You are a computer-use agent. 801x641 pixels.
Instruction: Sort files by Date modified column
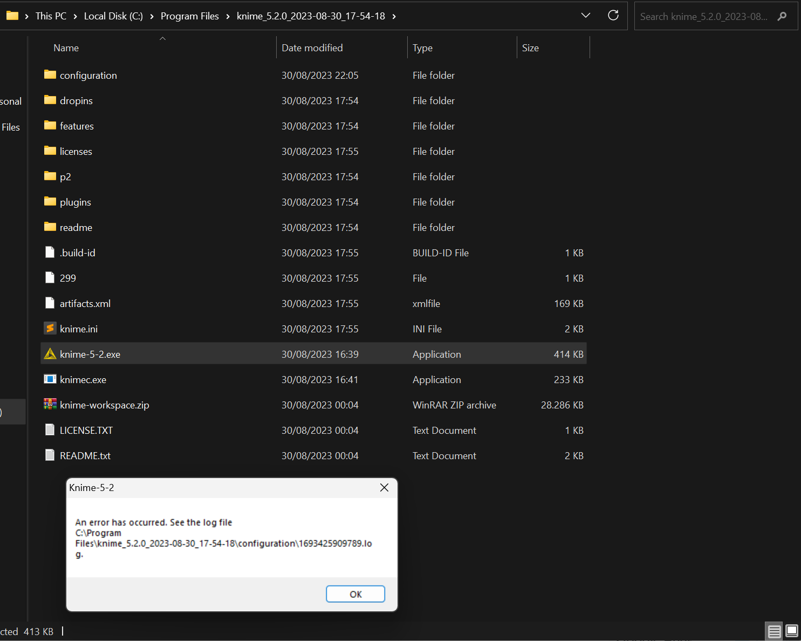click(312, 48)
